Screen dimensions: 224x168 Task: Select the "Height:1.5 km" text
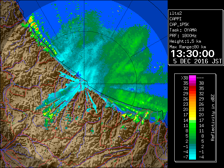pos(185,41)
